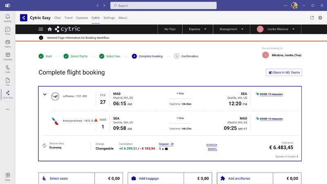This screenshot has height=184, width=327.
Task: Expand the Expense dropdown in cytric bar
Action: (x=197, y=29)
